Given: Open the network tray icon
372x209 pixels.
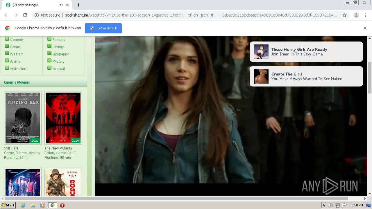Looking at the screenshot, I should [337, 205].
